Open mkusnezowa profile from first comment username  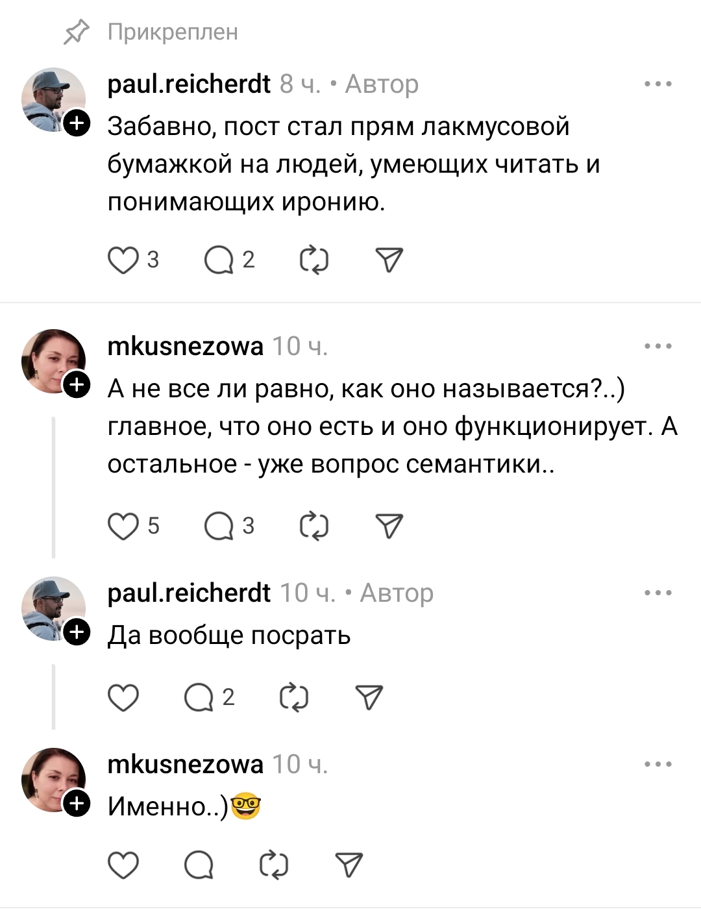pos(186,347)
